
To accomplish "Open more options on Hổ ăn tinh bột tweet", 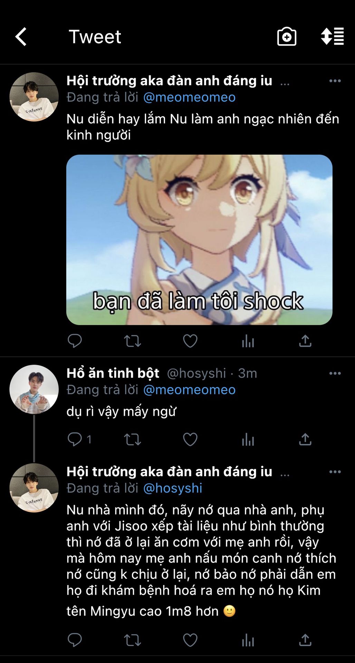I will point(335,373).
